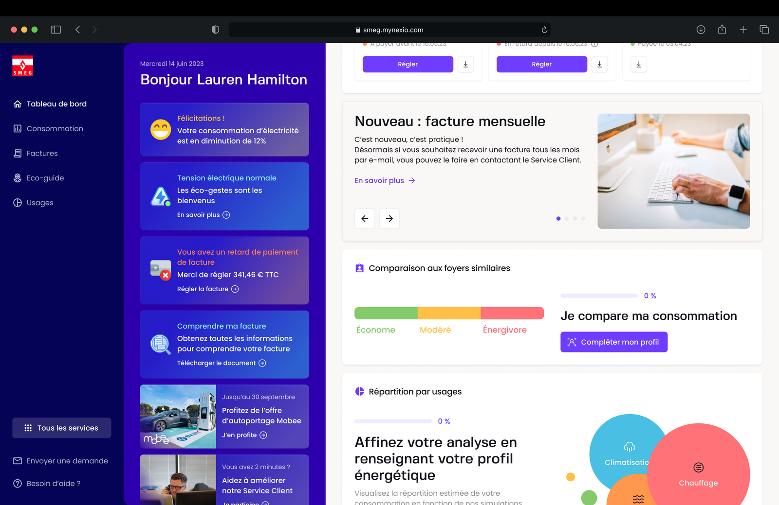Open Tous les services

(62, 428)
